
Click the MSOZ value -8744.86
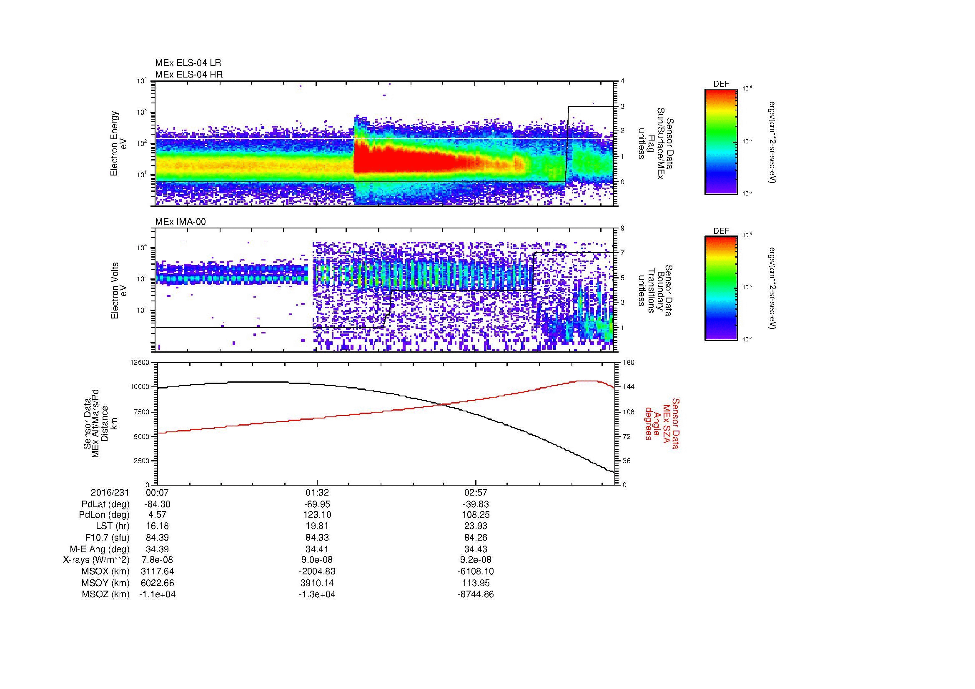pyautogui.click(x=476, y=595)
